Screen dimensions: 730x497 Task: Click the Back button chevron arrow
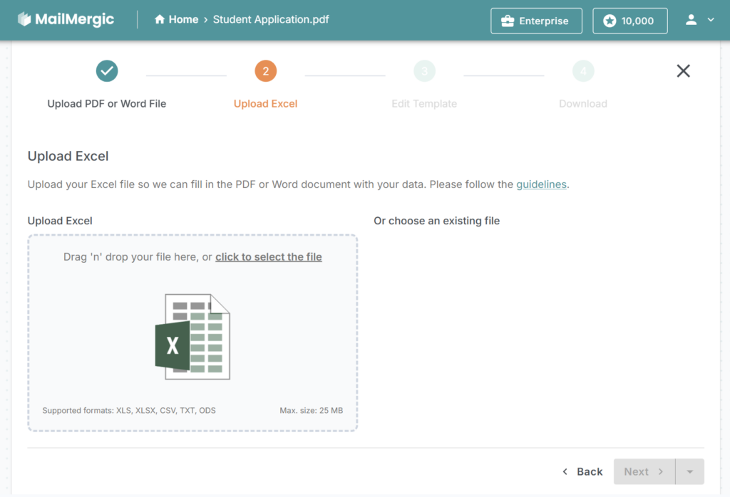pos(565,471)
